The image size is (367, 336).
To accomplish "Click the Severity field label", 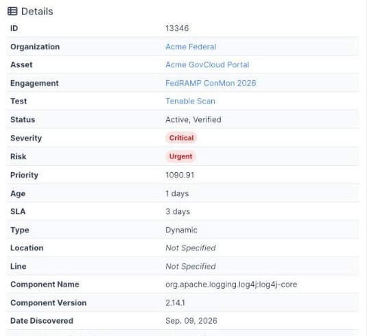I will (x=26, y=138).
